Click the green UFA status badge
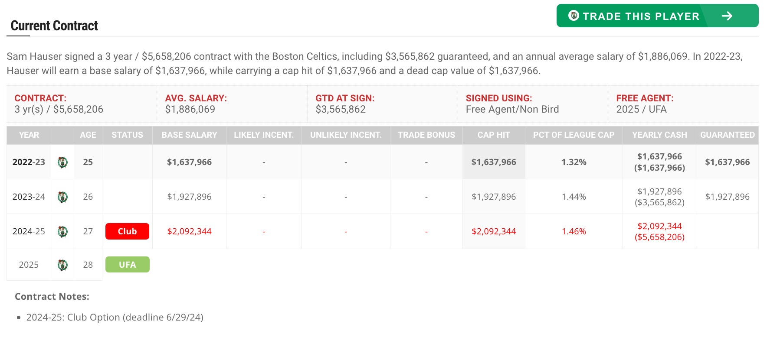This screenshot has width=767, height=337. coord(127,265)
